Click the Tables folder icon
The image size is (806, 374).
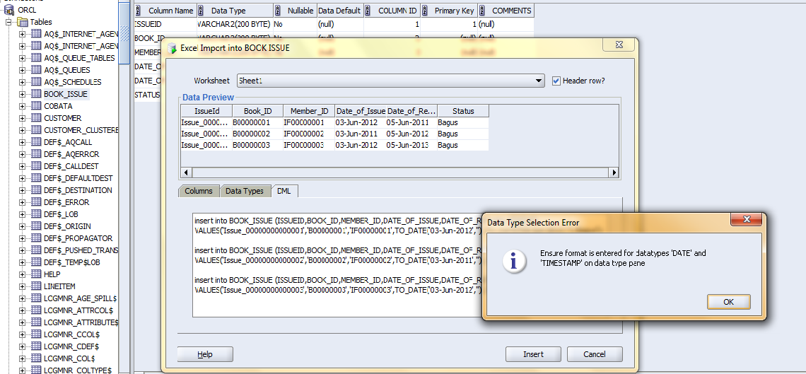(x=23, y=22)
